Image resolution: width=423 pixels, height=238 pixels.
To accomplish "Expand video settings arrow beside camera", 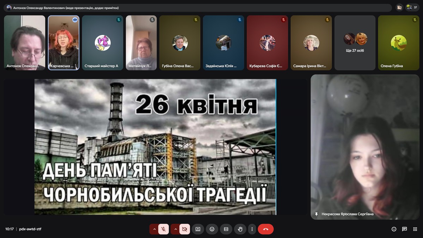I will [175, 229].
